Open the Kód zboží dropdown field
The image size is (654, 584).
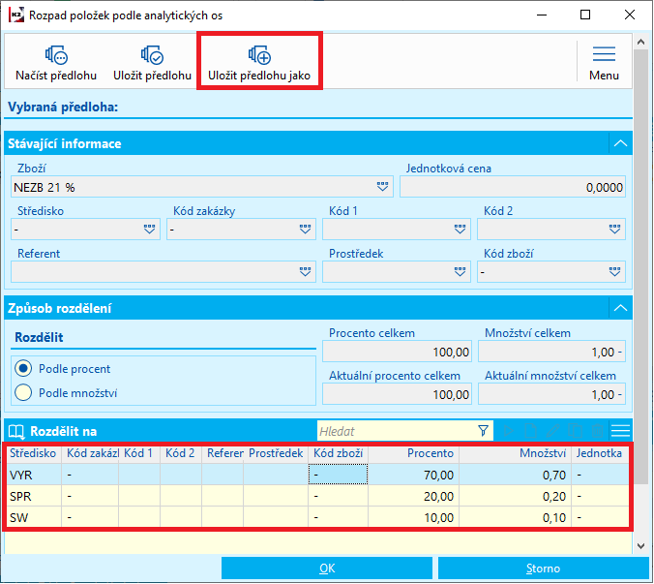pos(551,272)
